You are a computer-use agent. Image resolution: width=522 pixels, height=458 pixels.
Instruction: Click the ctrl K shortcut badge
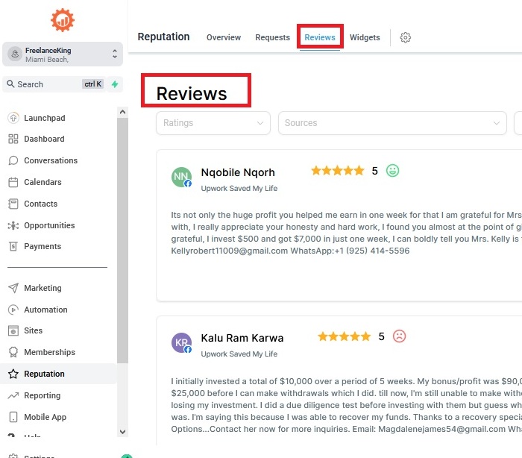tap(93, 84)
